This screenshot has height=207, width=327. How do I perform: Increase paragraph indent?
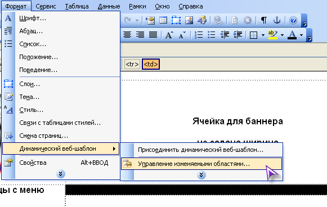point(238,35)
